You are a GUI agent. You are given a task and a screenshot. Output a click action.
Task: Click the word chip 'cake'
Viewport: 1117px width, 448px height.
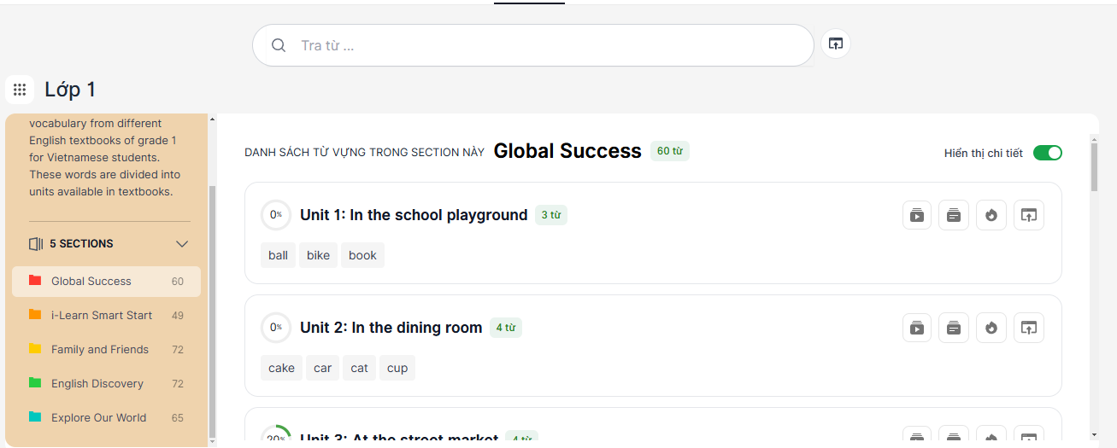[281, 368]
